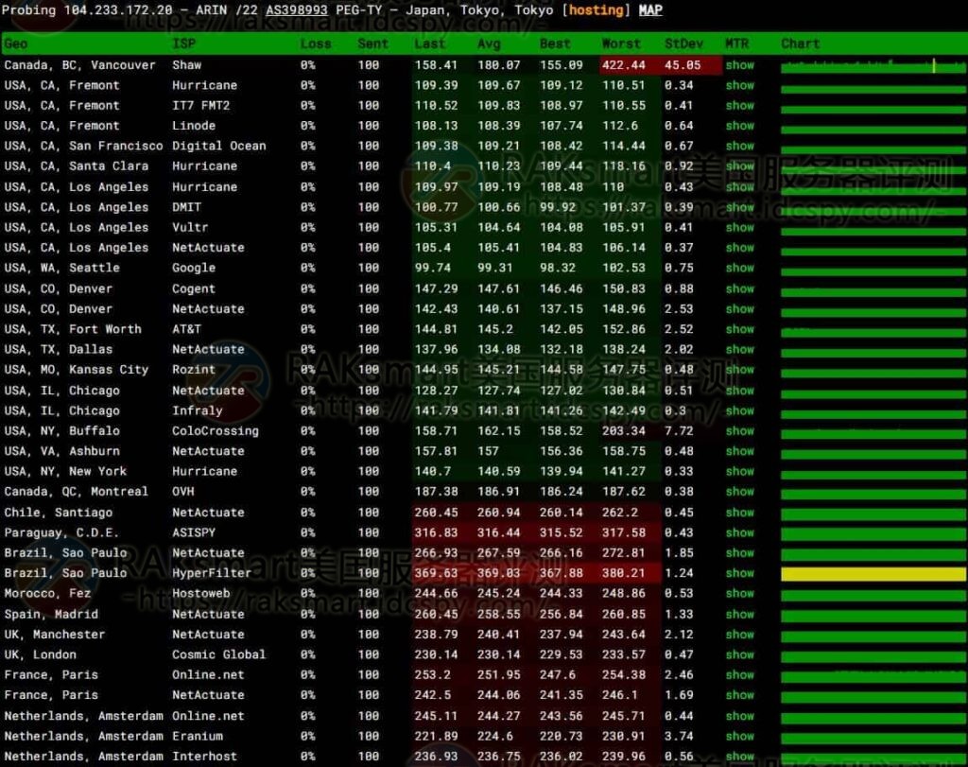
Task: Show MTR for London Cosmic Global row
Action: [740, 654]
